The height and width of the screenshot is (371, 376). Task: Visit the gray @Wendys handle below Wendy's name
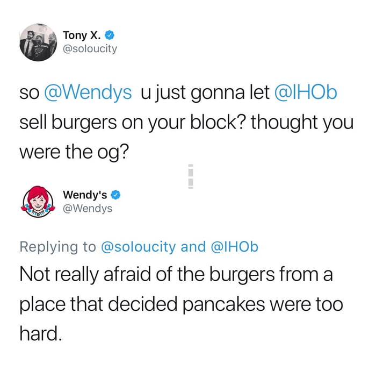tap(88, 208)
